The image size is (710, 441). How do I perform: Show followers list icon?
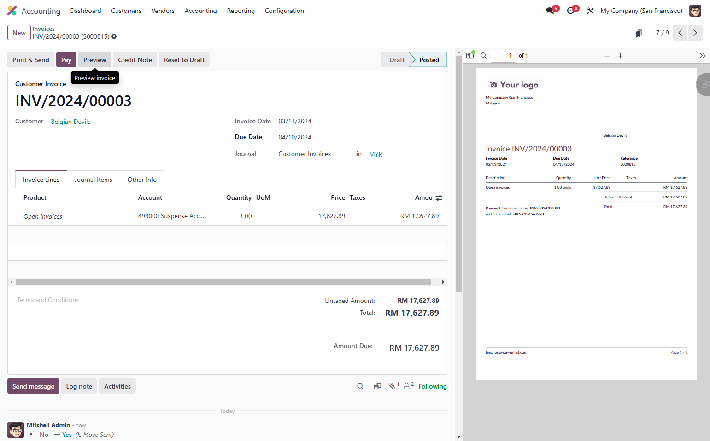[407, 386]
